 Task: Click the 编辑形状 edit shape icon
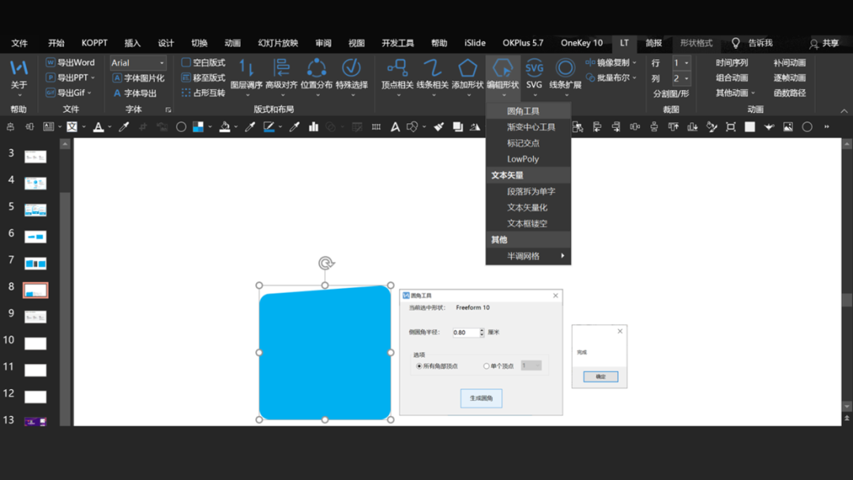[x=502, y=69]
